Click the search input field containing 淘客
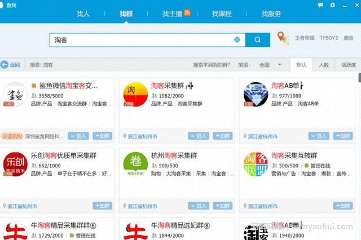 [147, 40]
